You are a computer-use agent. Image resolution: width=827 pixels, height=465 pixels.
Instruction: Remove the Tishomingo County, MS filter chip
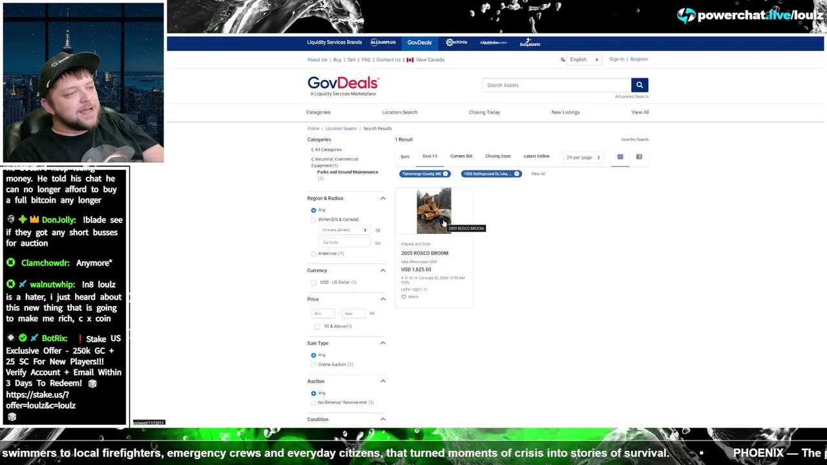pos(445,174)
